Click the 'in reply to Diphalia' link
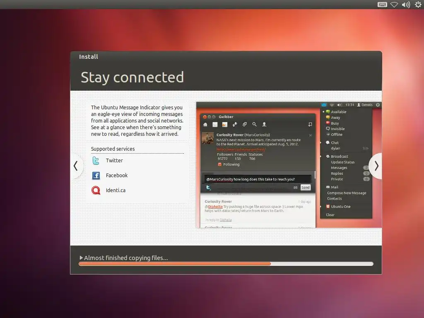The height and width of the screenshot is (318, 424). (219, 220)
